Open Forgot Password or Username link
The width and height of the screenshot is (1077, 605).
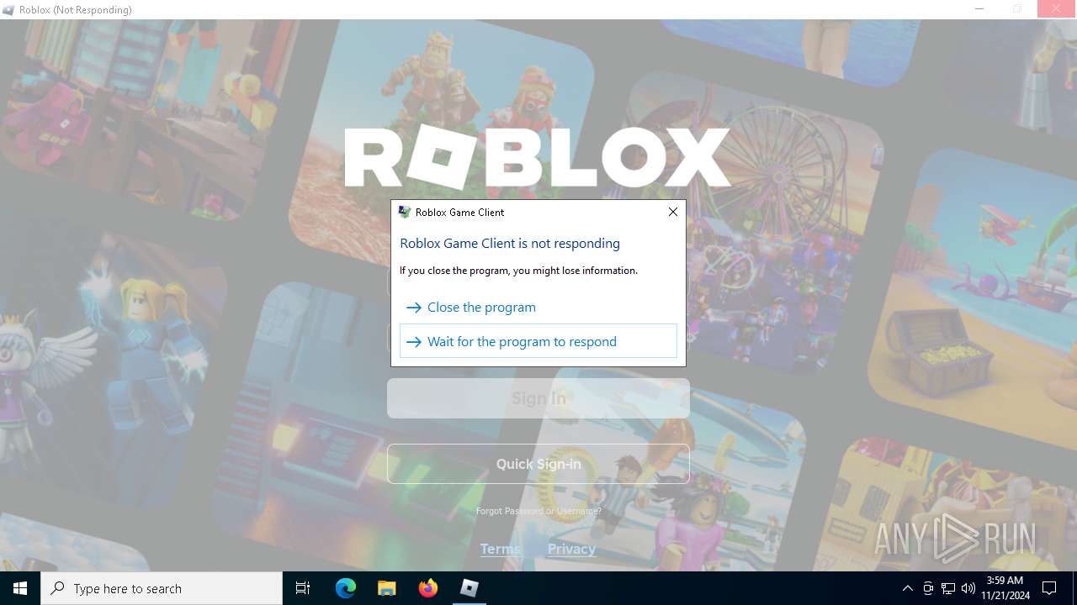click(x=538, y=511)
